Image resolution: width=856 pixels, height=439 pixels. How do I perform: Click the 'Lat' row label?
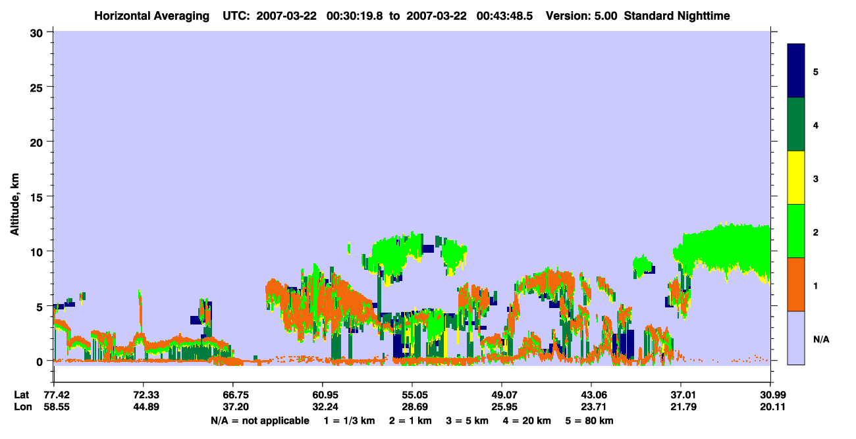[21, 394]
